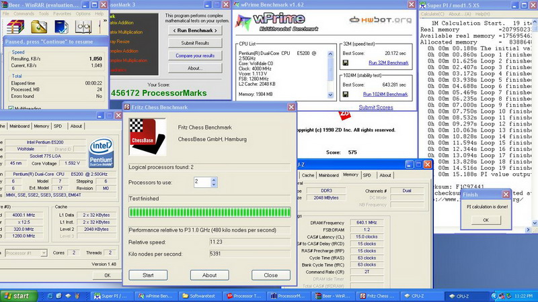The width and height of the screenshot is (538, 302).
Task: Click the wPrime CPU List scrollbar thumb
Action: pyautogui.click(x=330, y=69)
